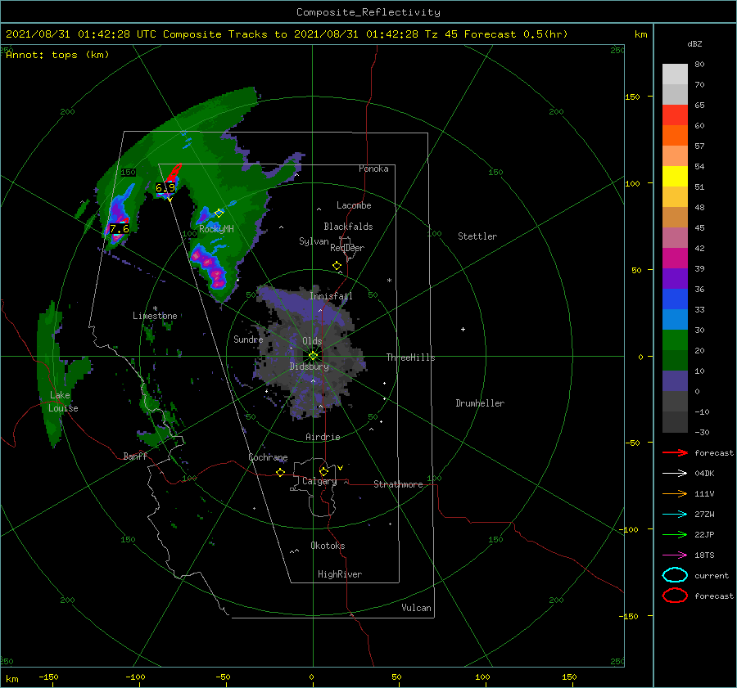
Task: Click the Calgary city label
Action: tap(319, 481)
